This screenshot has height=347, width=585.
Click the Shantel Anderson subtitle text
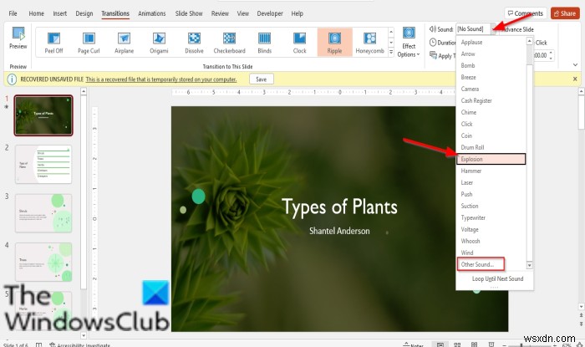point(339,231)
